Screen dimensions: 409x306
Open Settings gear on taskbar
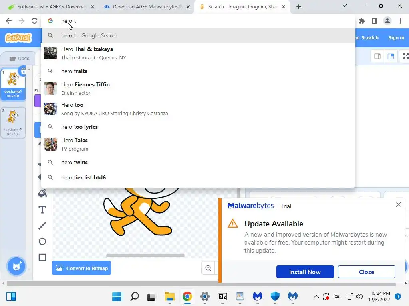pyautogui.click(x=205, y=296)
